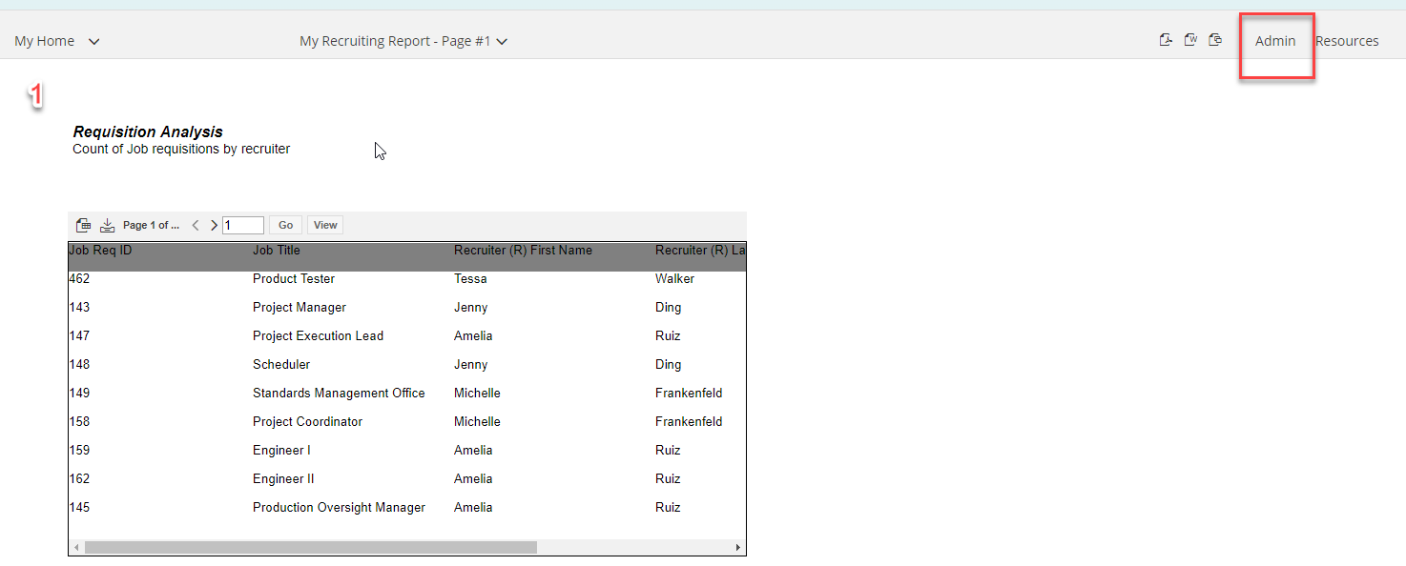
Task: Click the Count of Job requisitions subtitle
Action: [181, 150]
